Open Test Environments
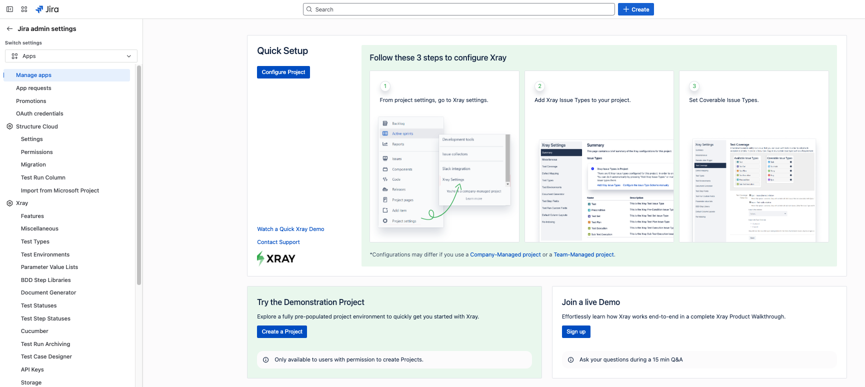This screenshot has width=865, height=387. pos(45,254)
